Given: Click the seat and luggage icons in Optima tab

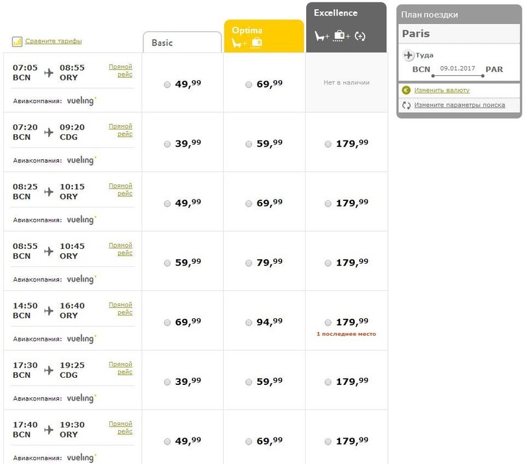Looking at the screenshot, I should pos(247,43).
